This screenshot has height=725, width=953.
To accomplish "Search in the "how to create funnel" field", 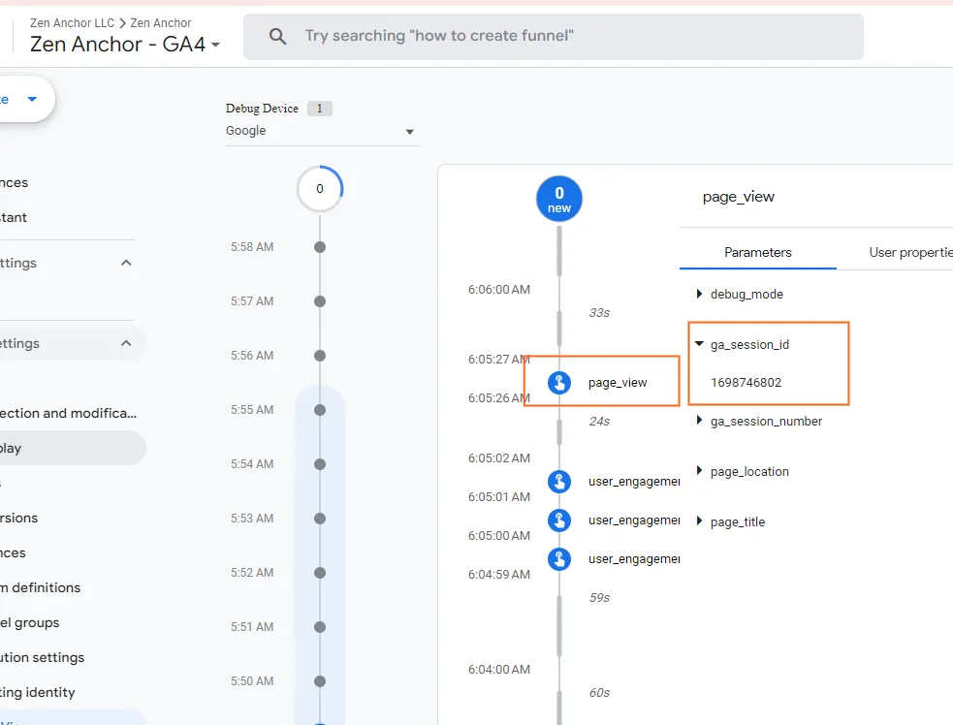I will [553, 37].
